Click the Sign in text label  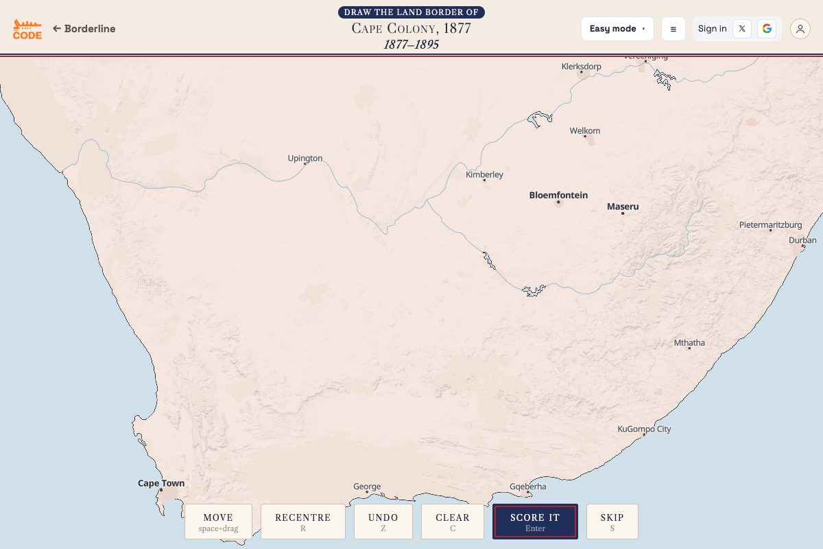(712, 29)
